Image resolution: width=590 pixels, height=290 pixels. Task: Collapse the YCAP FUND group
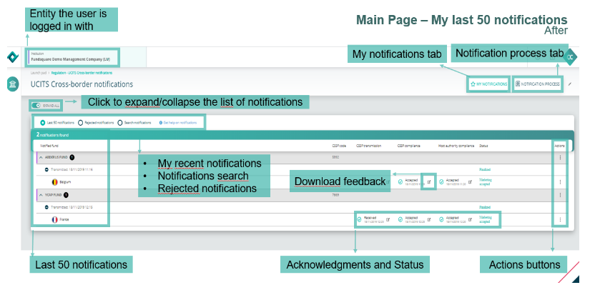[x=41, y=194]
